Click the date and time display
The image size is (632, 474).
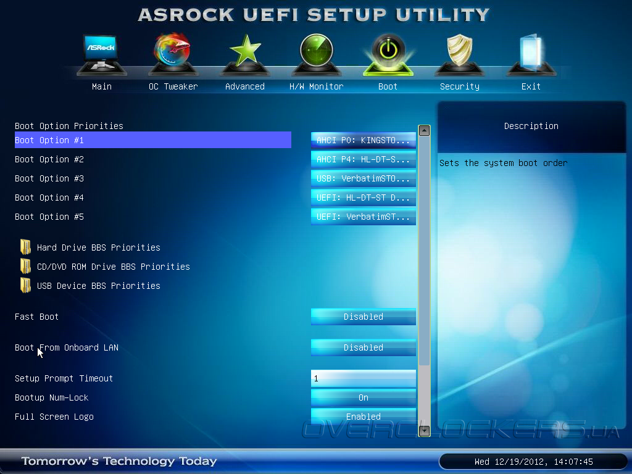[x=534, y=462]
